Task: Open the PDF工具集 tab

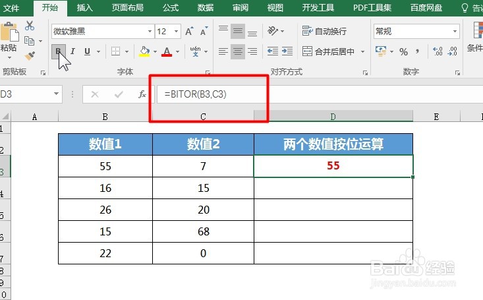Action: click(x=372, y=8)
